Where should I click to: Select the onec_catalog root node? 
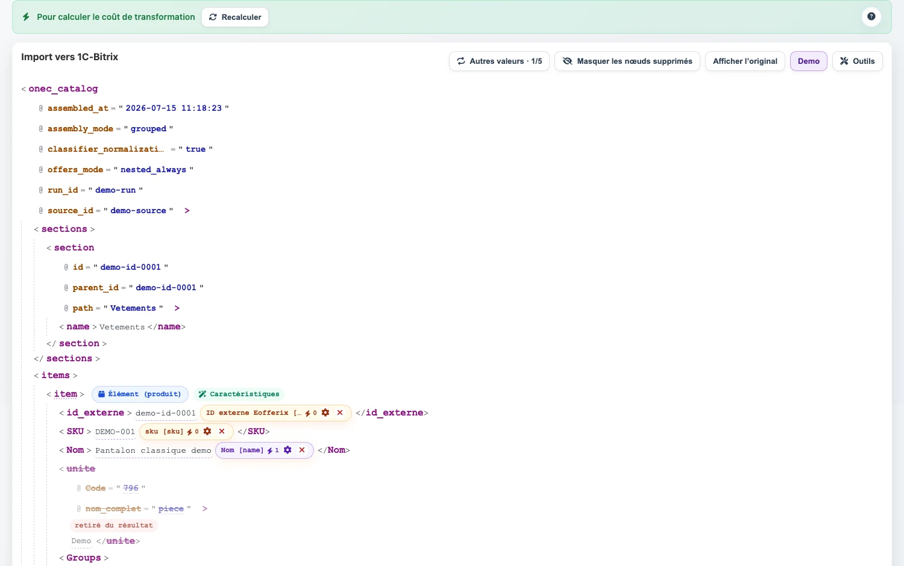tap(63, 89)
